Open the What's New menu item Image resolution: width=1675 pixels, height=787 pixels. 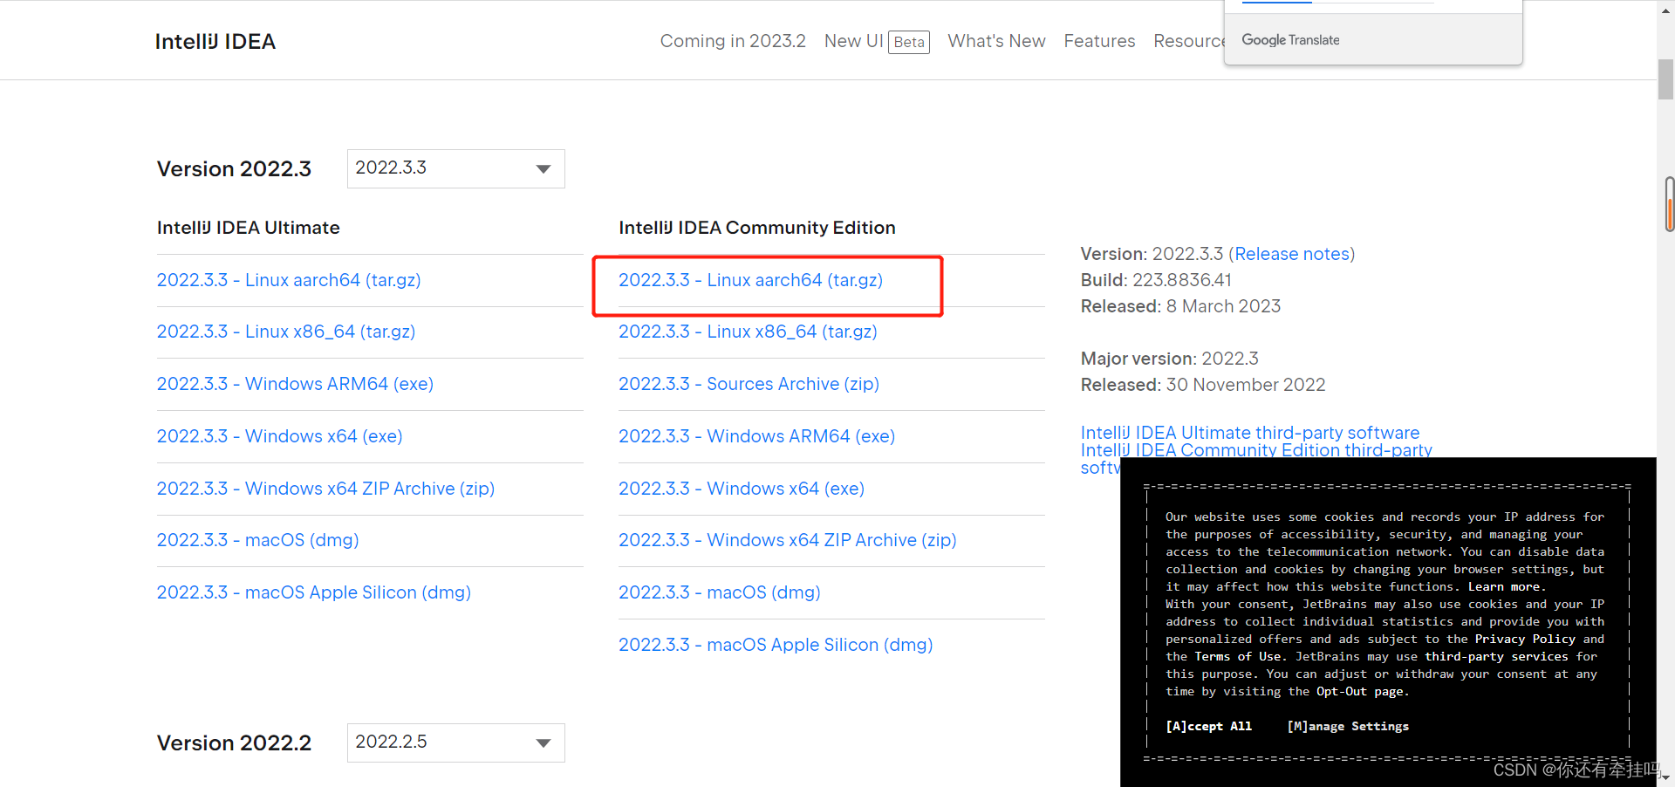(x=996, y=41)
